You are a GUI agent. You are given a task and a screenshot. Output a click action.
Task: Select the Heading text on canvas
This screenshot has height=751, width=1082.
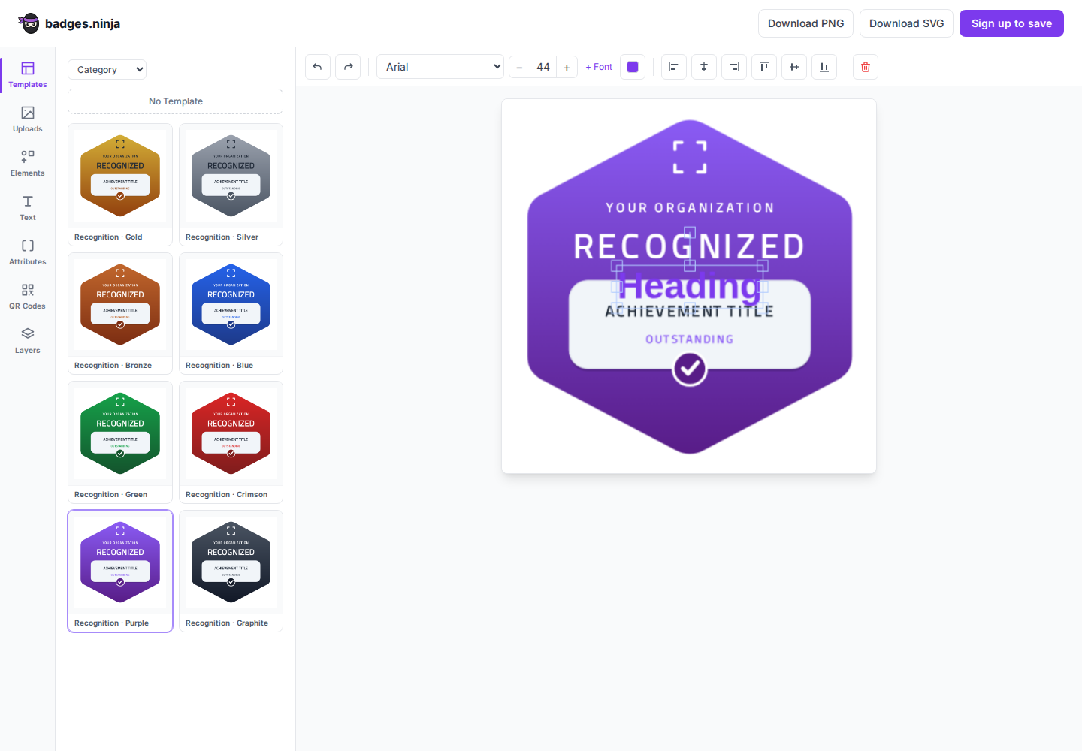click(x=690, y=286)
